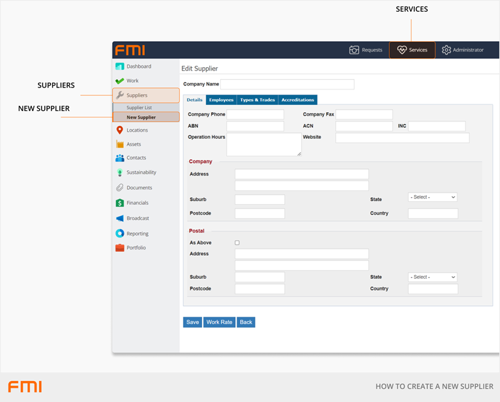Image resolution: width=500 pixels, height=402 pixels.
Task: Open Supplier List in the sidebar
Action: (139, 108)
